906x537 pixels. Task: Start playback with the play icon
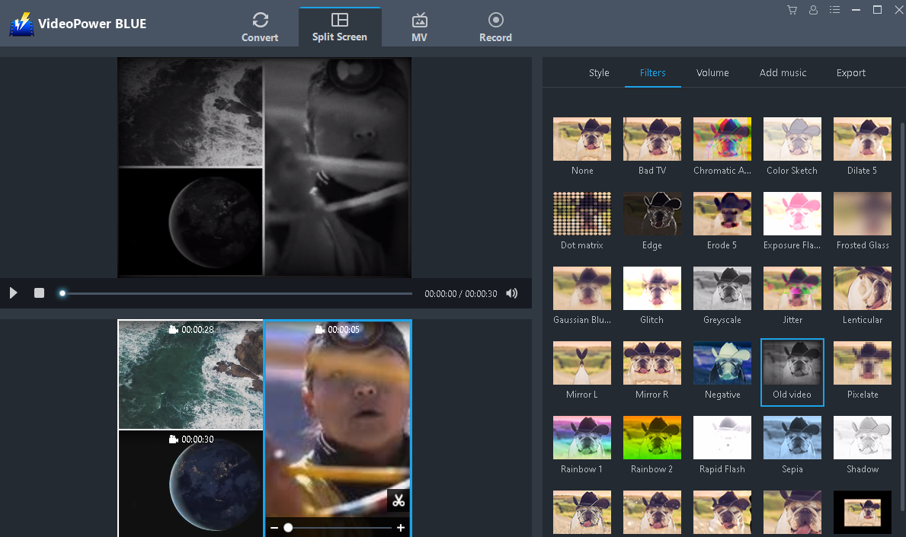13,292
